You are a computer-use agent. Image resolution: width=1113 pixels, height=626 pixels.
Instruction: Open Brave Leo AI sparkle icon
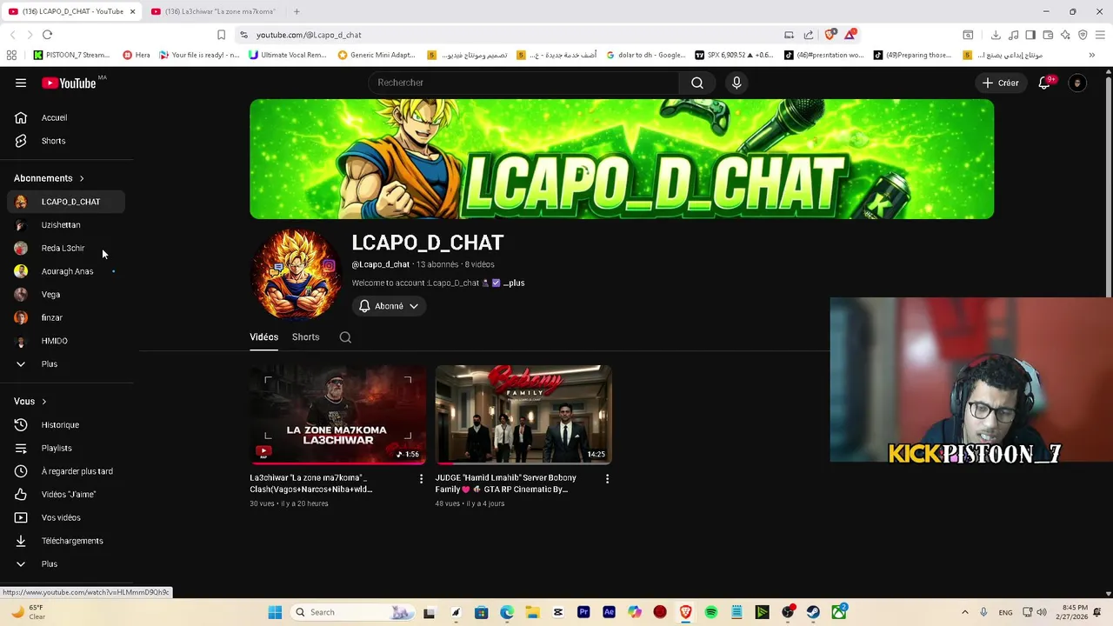tap(1065, 35)
